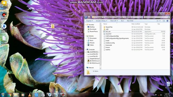Open Recent Places in the Favorites pane
The height and width of the screenshot is (97, 173).
(94, 32)
